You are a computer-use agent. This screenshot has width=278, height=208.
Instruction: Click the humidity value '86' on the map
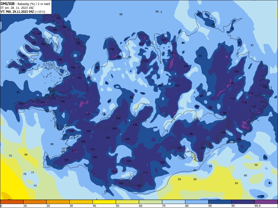(121, 14)
